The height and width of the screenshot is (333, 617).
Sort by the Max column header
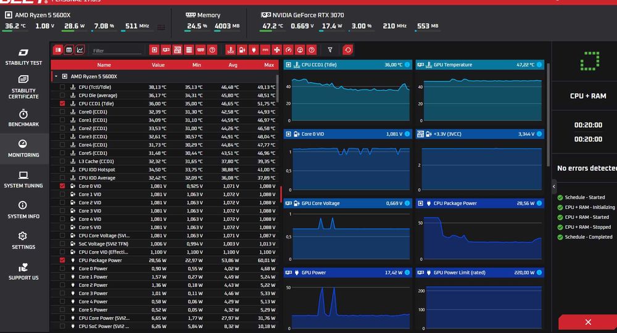pos(269,65)
